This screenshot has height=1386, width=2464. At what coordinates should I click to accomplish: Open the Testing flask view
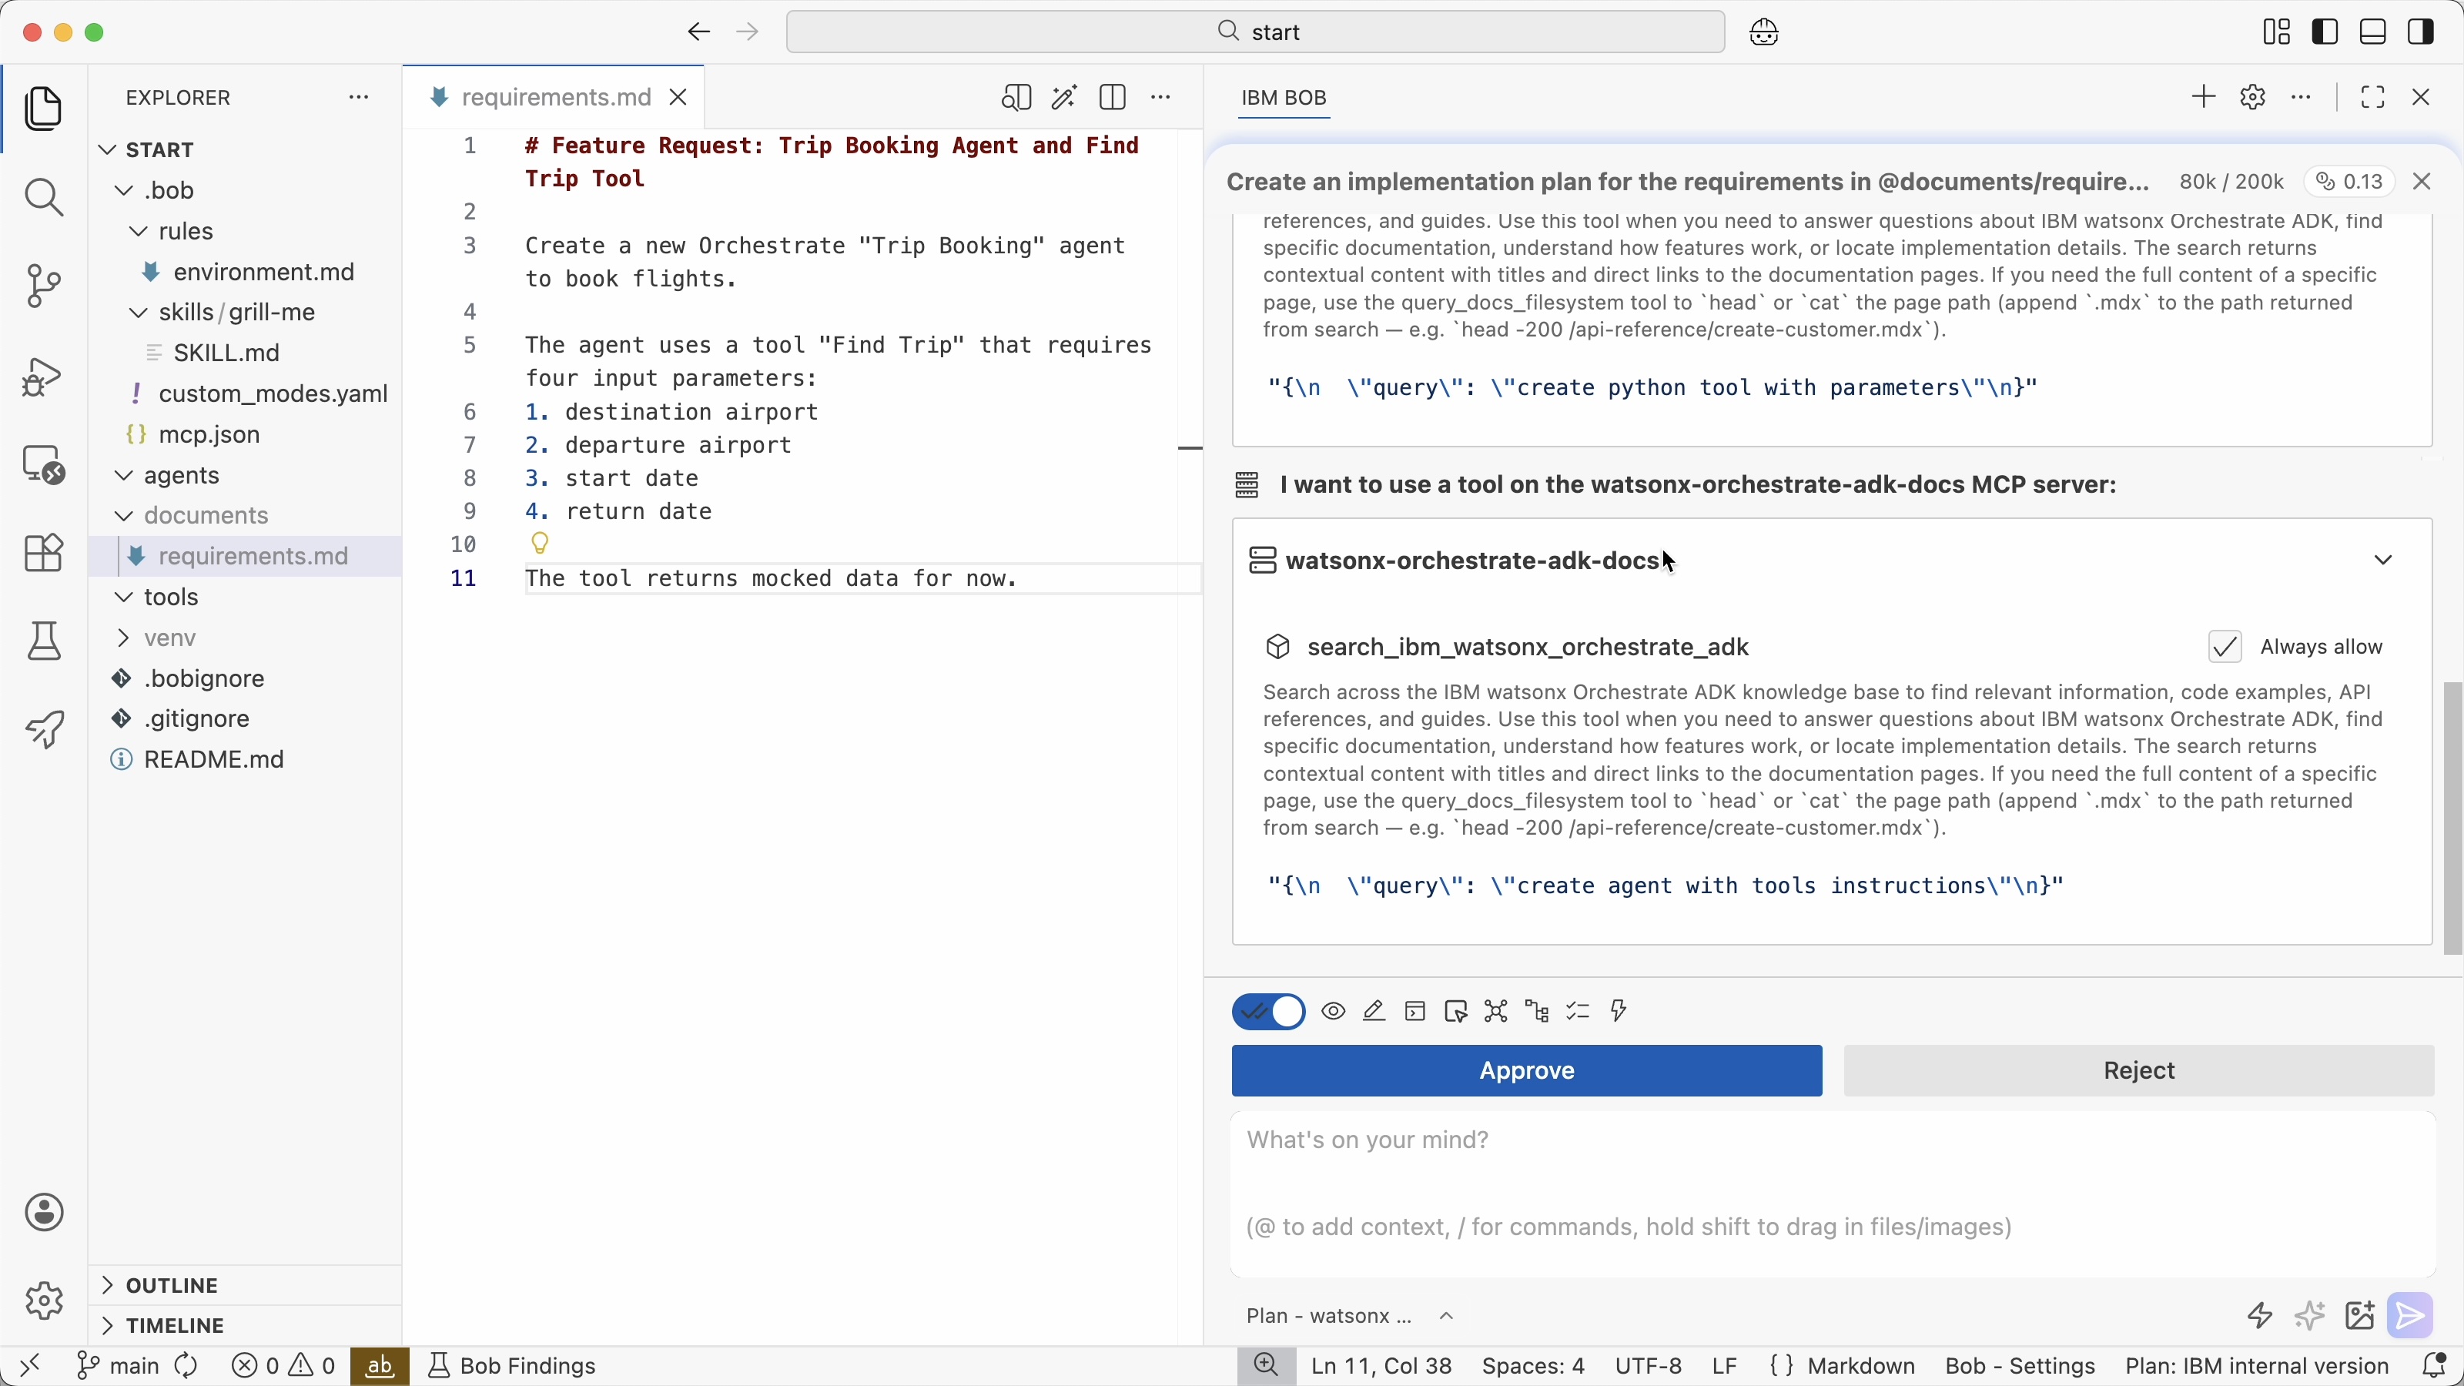pyautogui.click(x=44, y=642)
